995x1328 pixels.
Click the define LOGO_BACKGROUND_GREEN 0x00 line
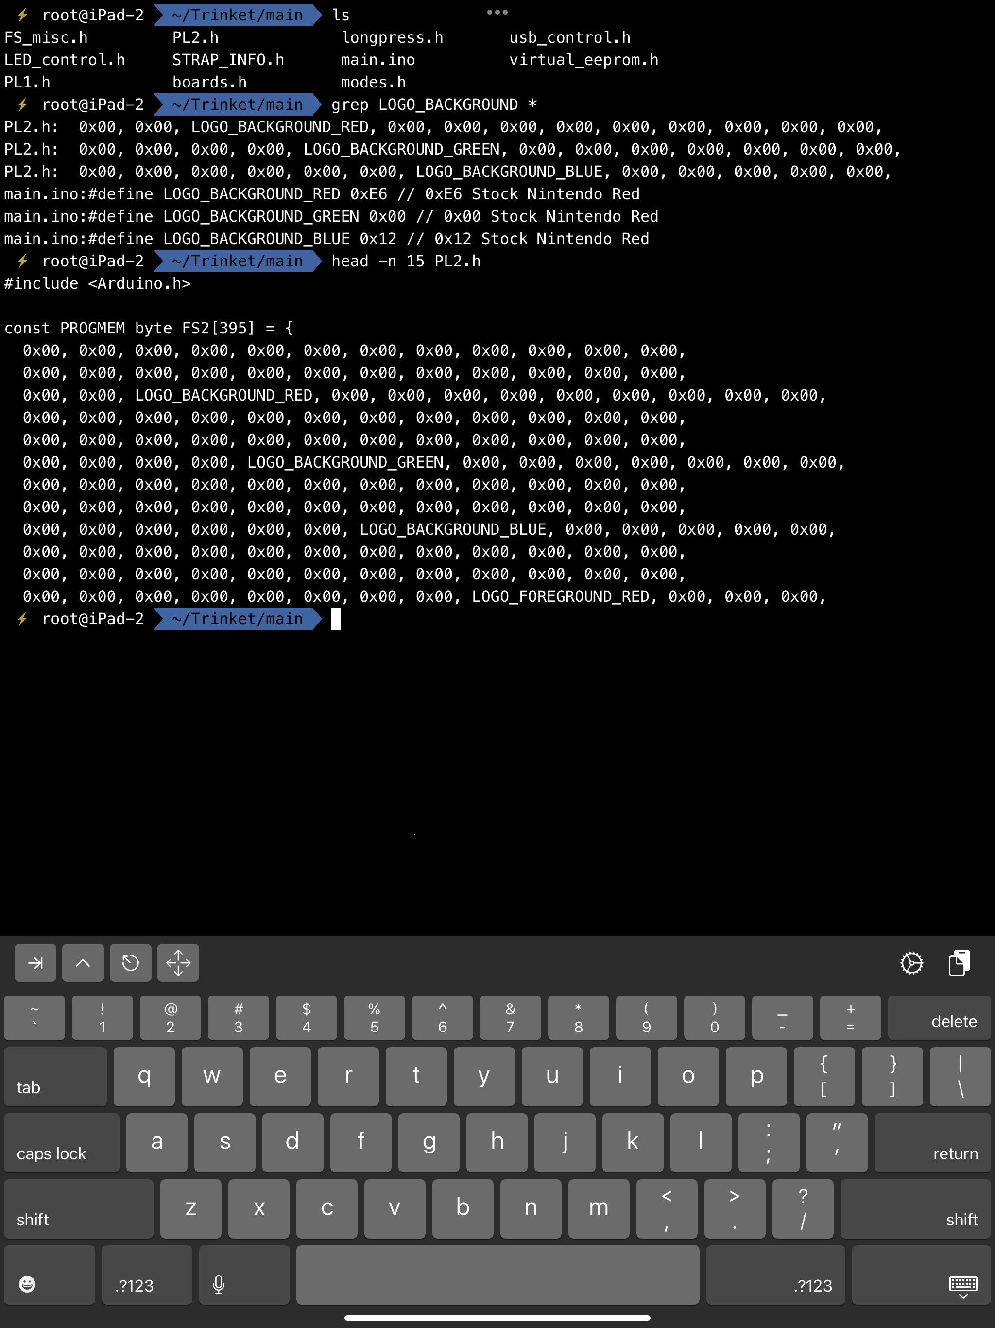(331, 216)
